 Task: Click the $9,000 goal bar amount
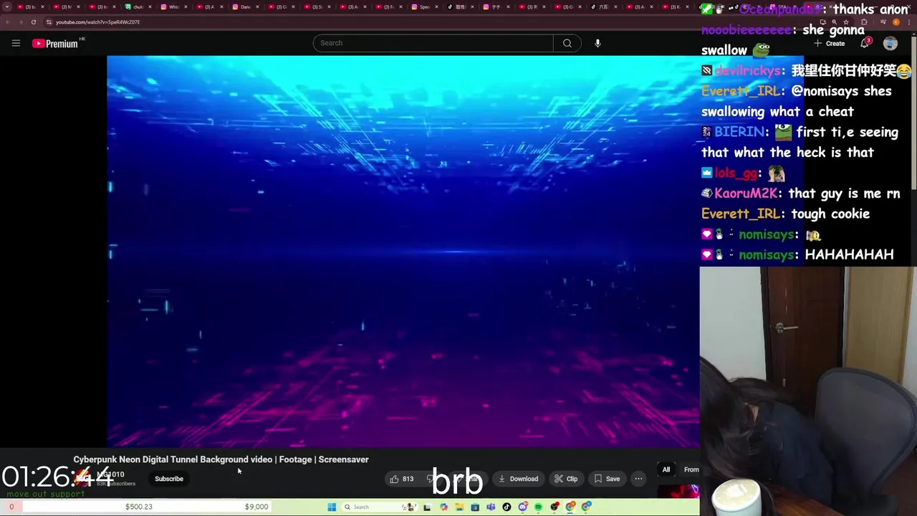256,507
